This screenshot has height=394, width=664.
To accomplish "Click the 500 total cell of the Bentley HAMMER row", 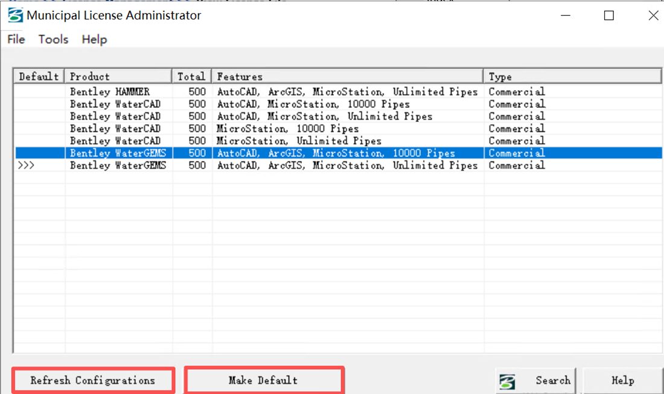I will (x=197, y=92).
